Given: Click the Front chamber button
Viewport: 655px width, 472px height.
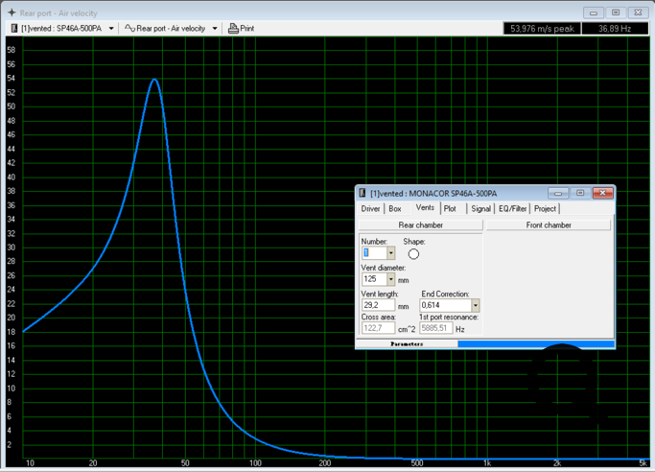Looking at the screenshot, I should point(549,224).
